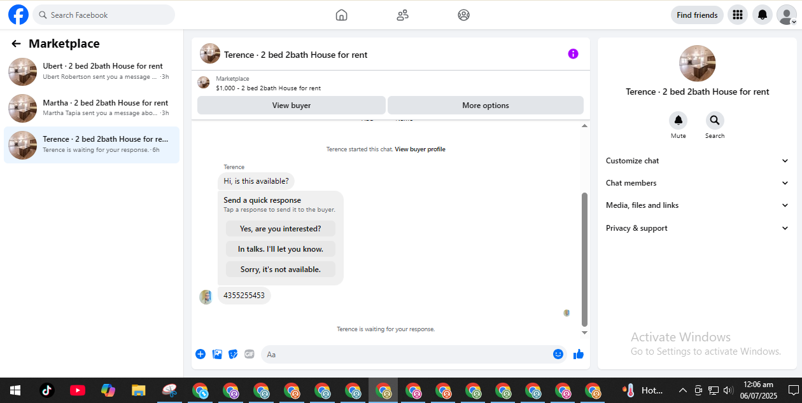This screenshot has width=802, height=403.
Task: Go to Facebook Home feed icon
Action: pos(341,15)
